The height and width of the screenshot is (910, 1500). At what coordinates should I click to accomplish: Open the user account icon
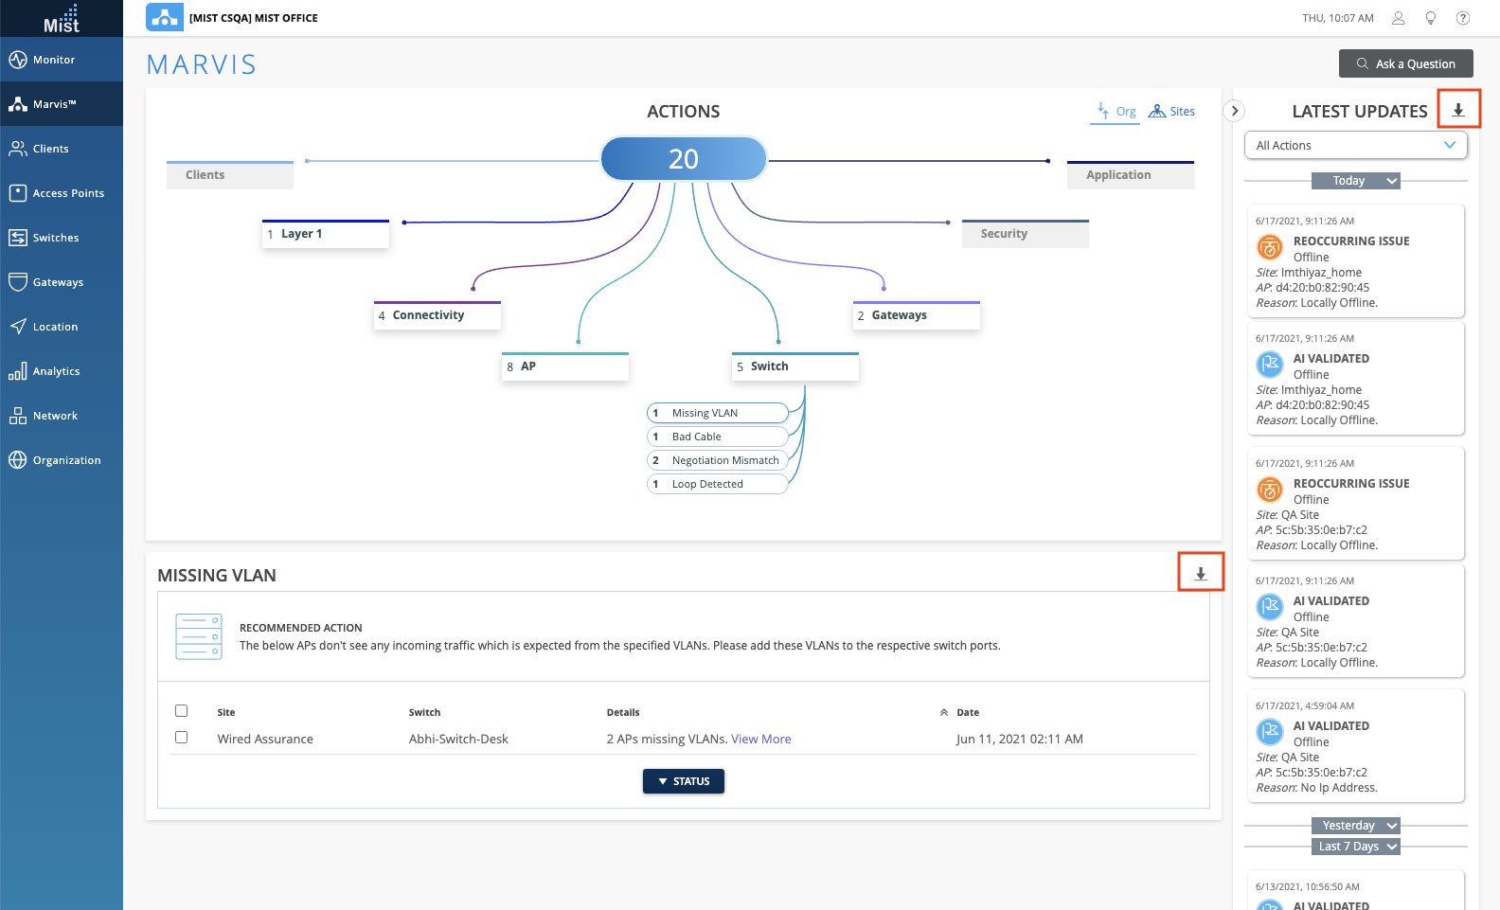coord(1399,18)
